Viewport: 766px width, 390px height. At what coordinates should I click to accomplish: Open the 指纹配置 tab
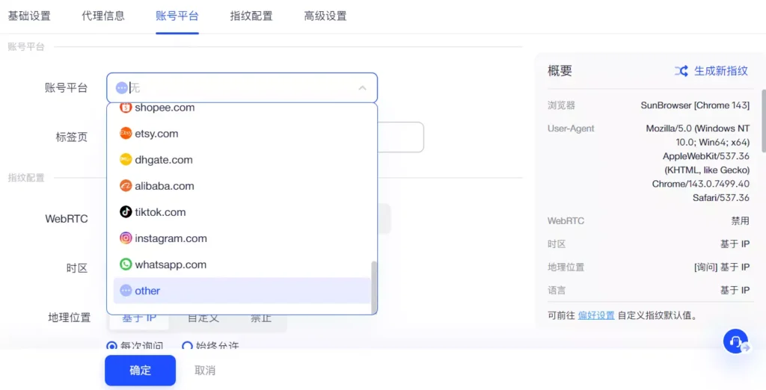[251, 16]
